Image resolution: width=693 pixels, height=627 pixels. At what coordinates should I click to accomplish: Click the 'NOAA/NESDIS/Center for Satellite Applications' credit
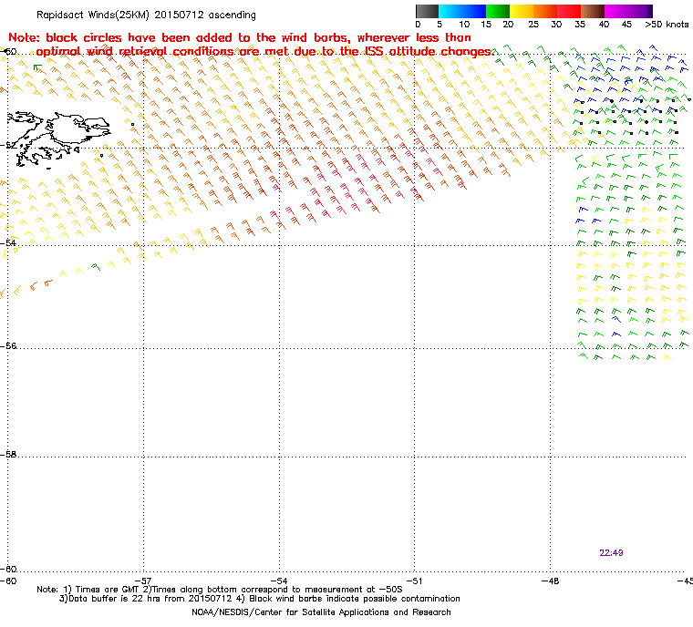pos(321,612)
